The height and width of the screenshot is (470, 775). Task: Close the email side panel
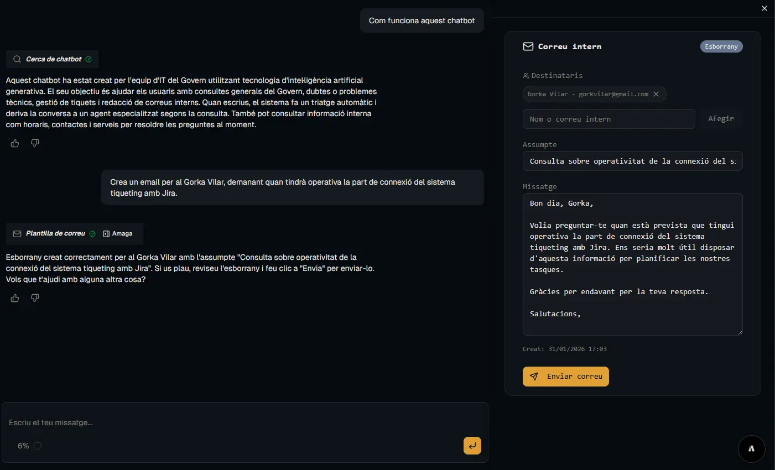764,8
